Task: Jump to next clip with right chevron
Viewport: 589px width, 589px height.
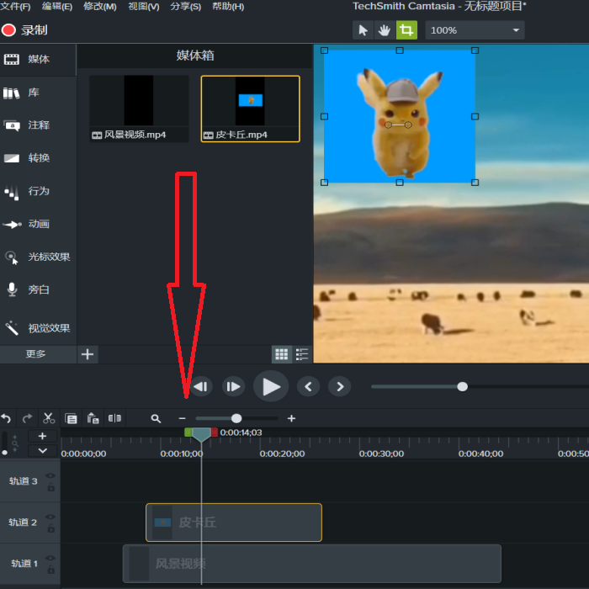Action: click(x=340, y=386)
